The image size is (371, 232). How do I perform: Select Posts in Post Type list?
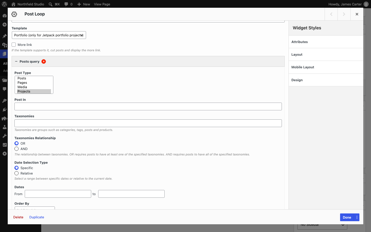click(34, 78)
